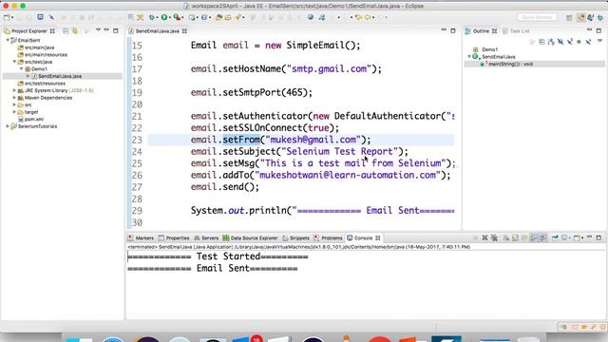Open the Data Source Explorer tab
This screenshot has height=342, width=608.
coord(250,238)
